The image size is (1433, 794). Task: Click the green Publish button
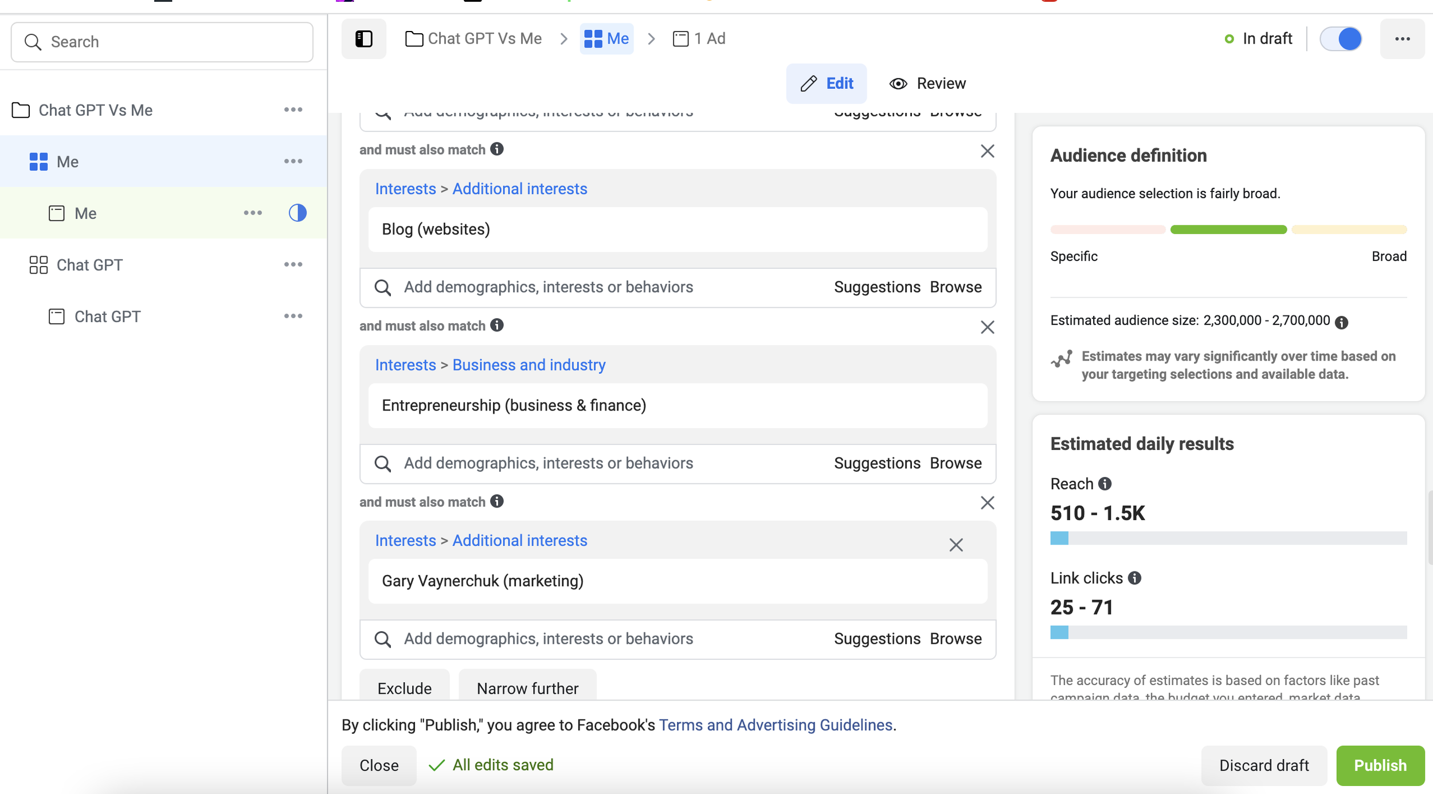pos(1380,765)
